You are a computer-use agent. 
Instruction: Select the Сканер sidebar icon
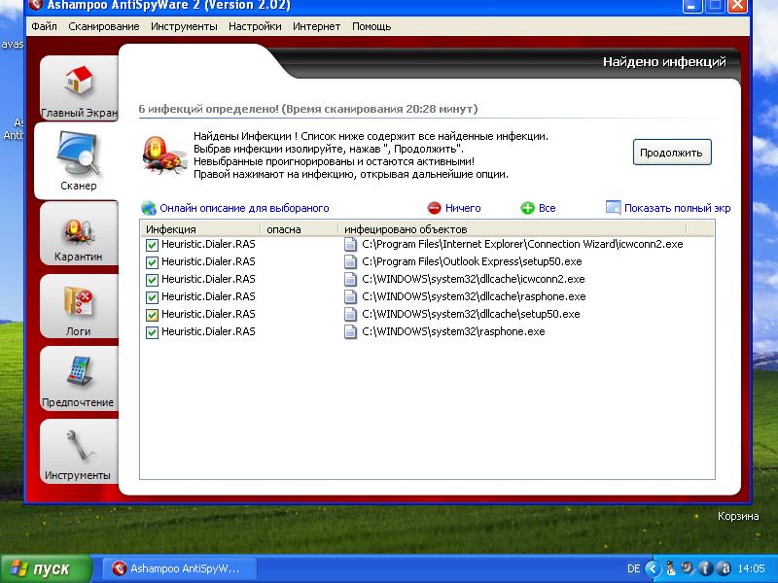coord(79,160)
